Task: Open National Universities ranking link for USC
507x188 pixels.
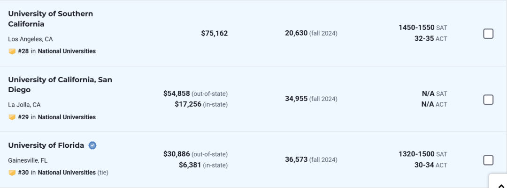Action: click(67, 51)
